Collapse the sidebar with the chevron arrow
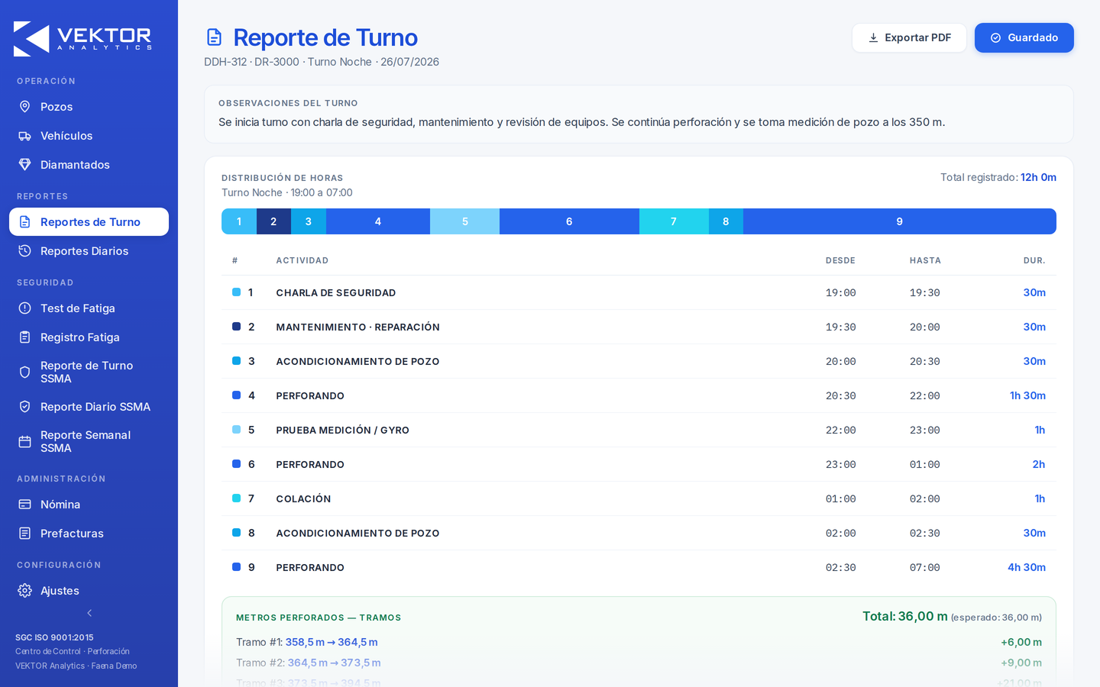This screenshot has height=687, width=1100. point(89,613)
